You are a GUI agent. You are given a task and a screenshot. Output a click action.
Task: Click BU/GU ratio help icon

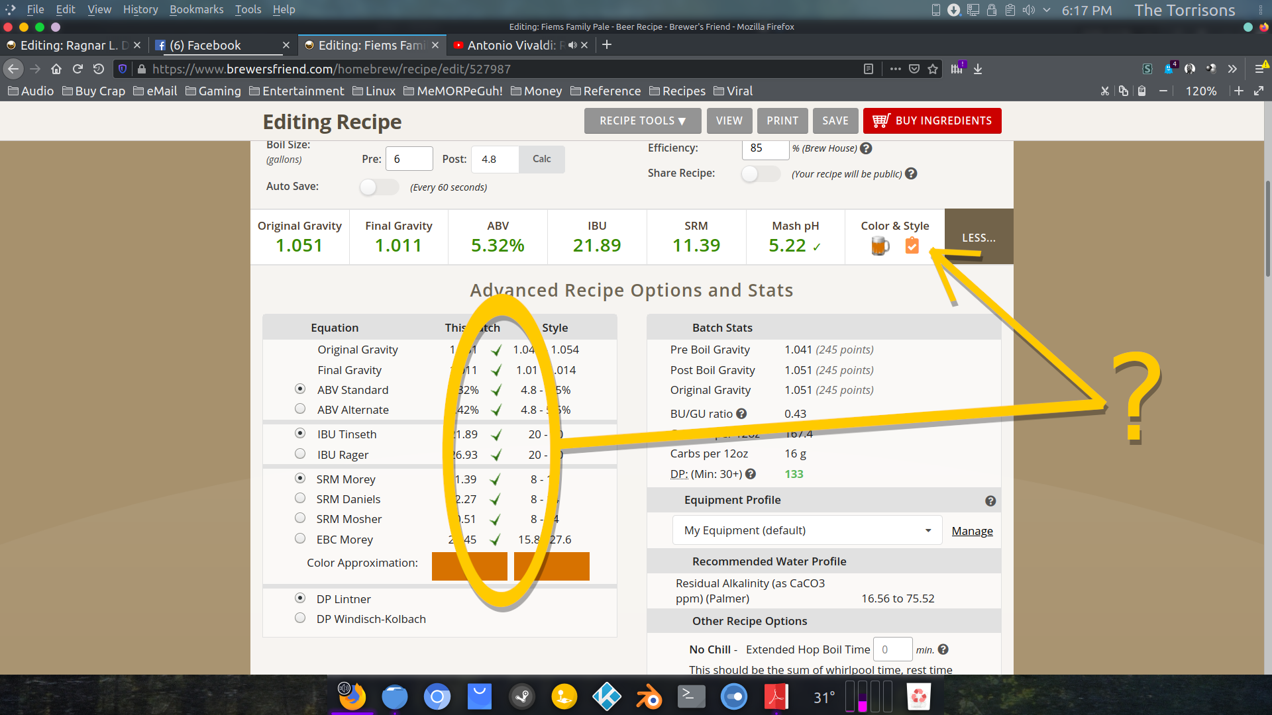pos(741,413)
